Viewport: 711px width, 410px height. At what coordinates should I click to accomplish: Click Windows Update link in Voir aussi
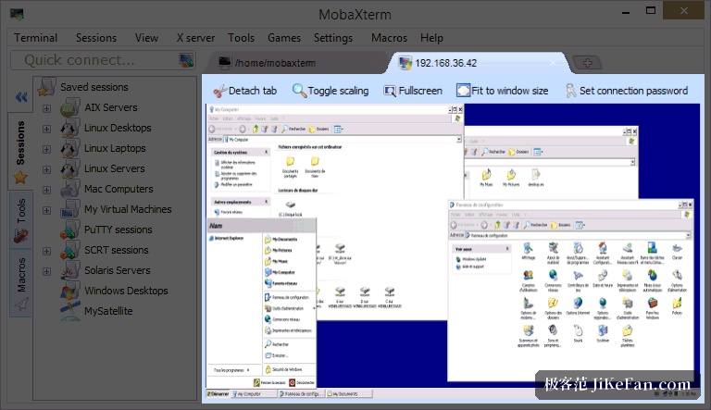[x=470, y=259]
